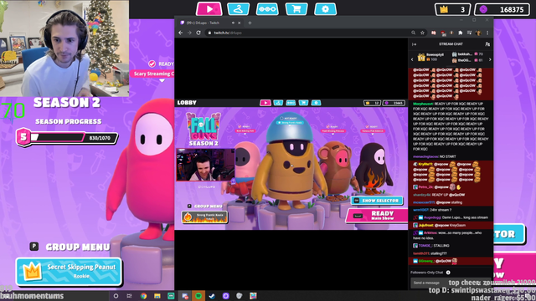Click the search magnifier in address bar
536x301 pixels.
tap(413, 33)
